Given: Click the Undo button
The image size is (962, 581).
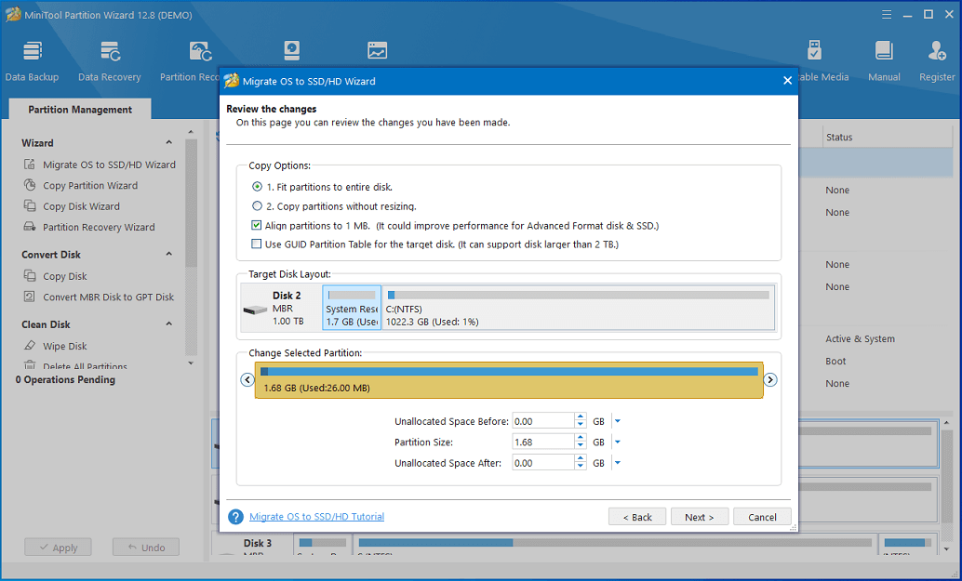Looking at the screenshot, I should [146, 548].
